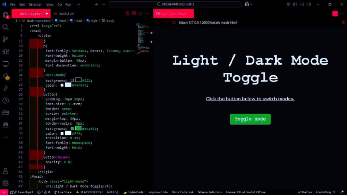The image size is (347, 195).
Task: Click the html breadcrumb segment
Action: pos(60,20)
